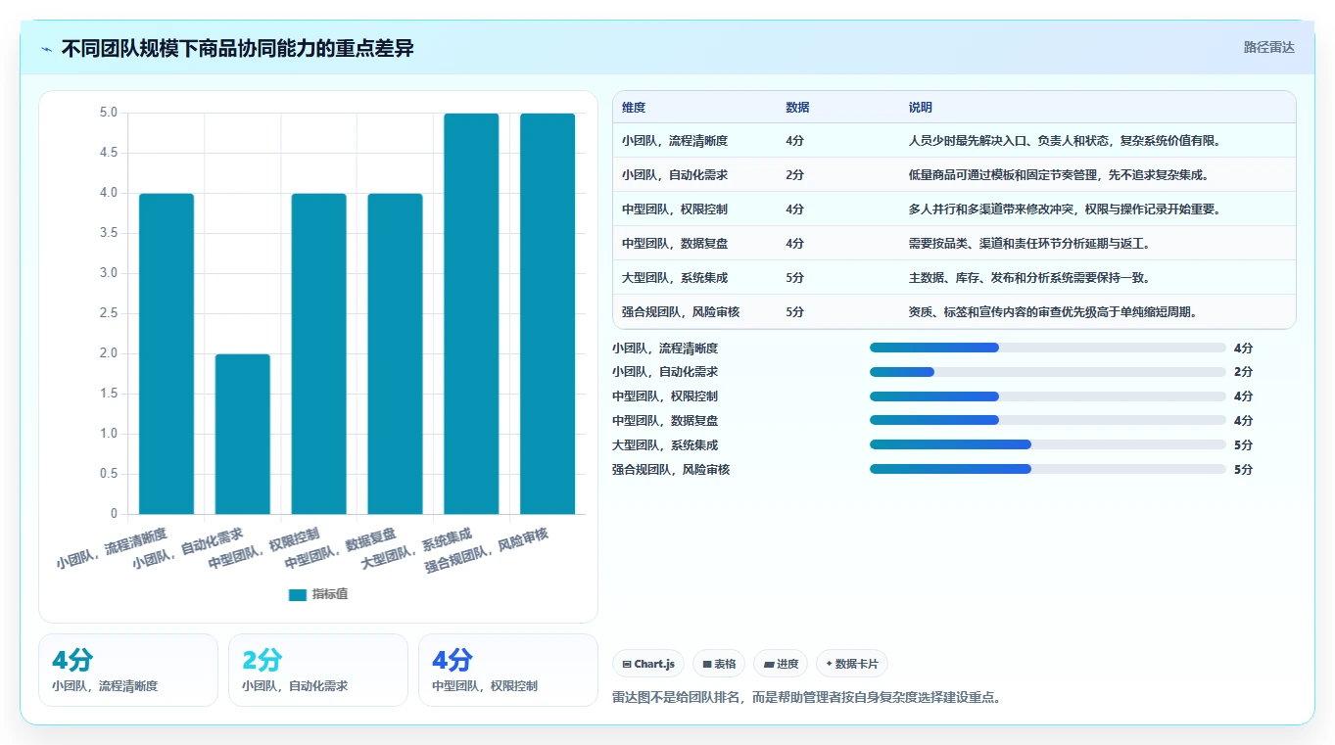Click the progress bar for 强合规团队，风险审核
This screenshot has height=745, width=1335.
pyautogui.click(x=1048, y=469)
